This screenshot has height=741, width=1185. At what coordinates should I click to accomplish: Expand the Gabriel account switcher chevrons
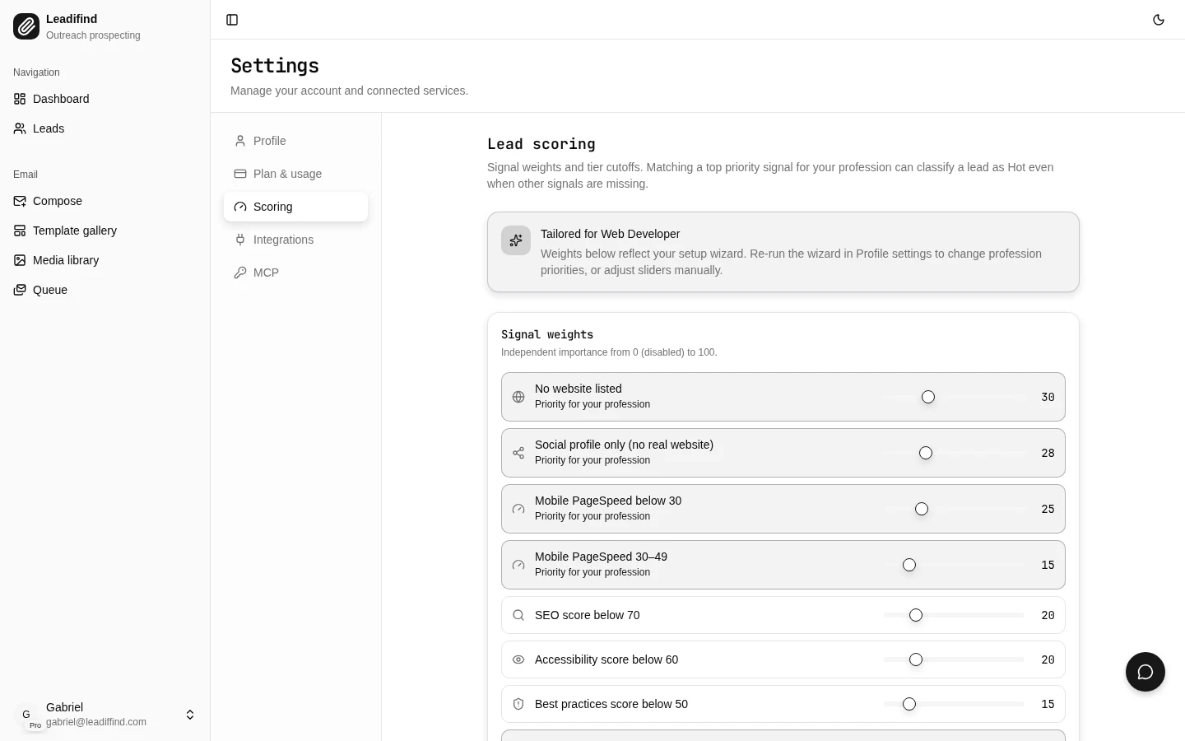click(190, 715)
